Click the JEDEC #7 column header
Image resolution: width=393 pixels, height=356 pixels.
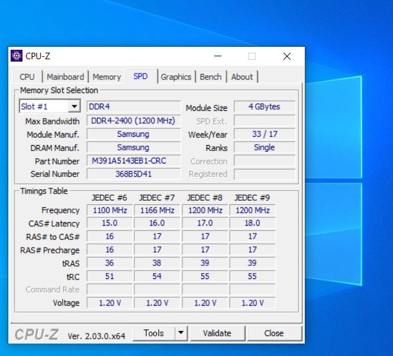point(157,198)
